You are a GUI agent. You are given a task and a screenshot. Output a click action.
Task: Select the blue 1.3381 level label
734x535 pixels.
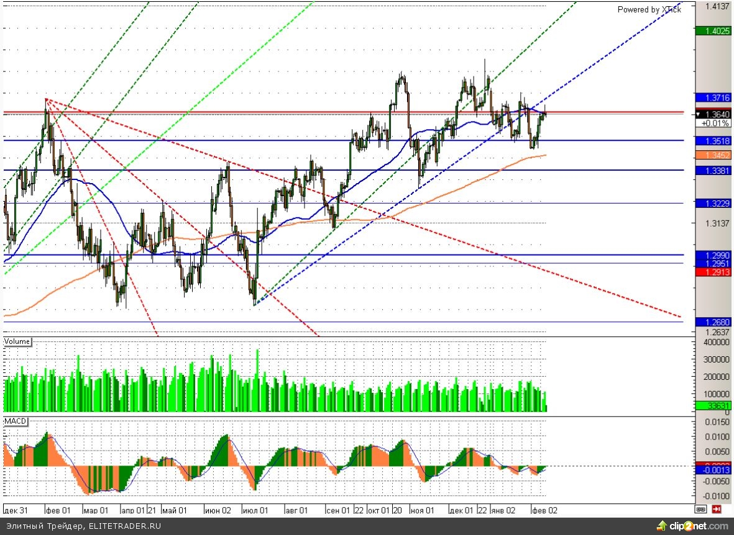click(x=713, y=171)
